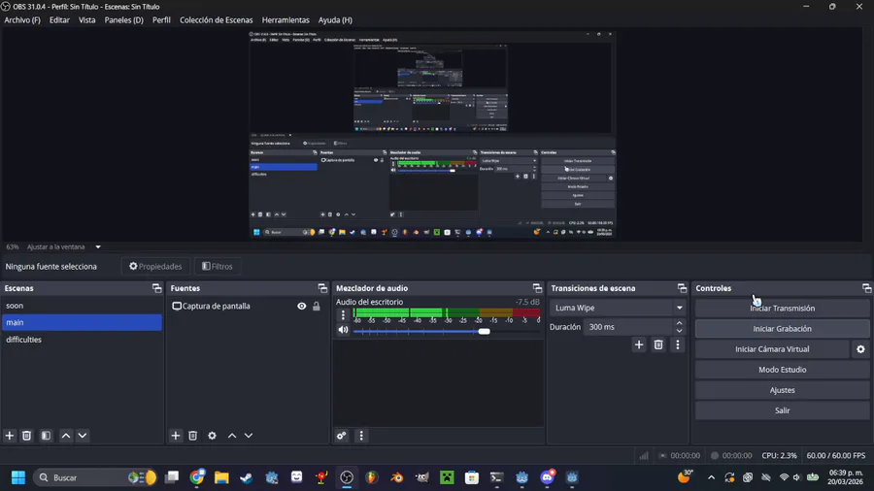
Task: Undock the Transiciones de escena panel
Action: [682, 288]
